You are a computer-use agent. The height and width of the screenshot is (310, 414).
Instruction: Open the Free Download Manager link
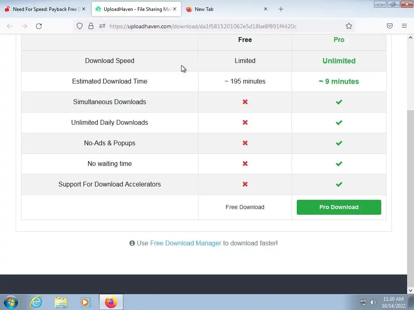(x=186, y=243)
